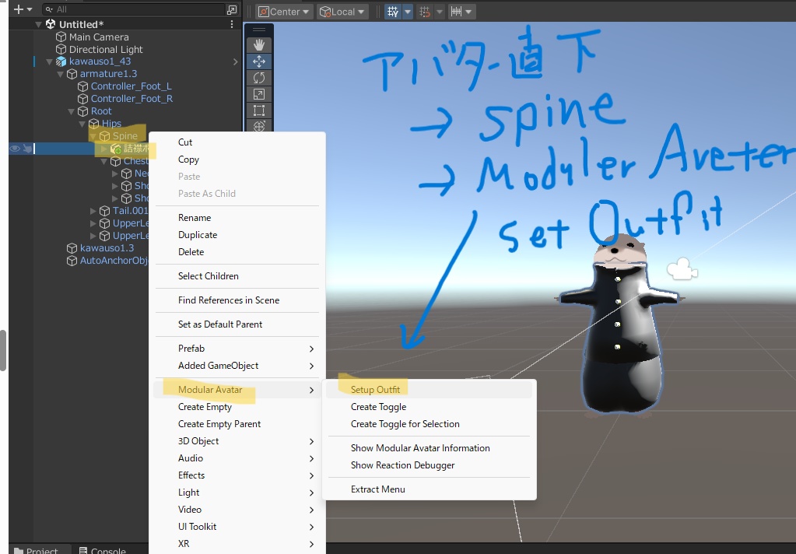
Task: Select the Scale tool
Action: (x=259, y=94)
